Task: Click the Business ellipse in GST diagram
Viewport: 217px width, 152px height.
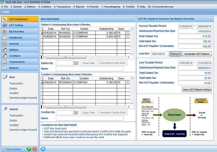Action: click(175, 115)
